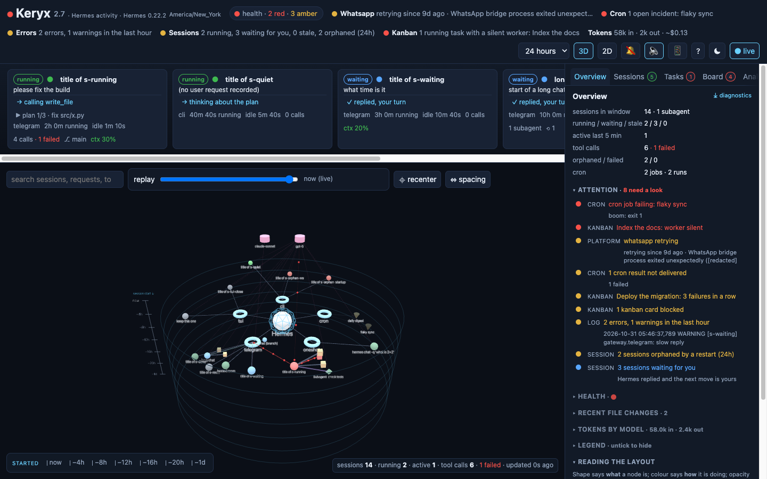Click the cli ring node
The height and width of the screenshot is (479, 767).
click(x=282, y=300)
